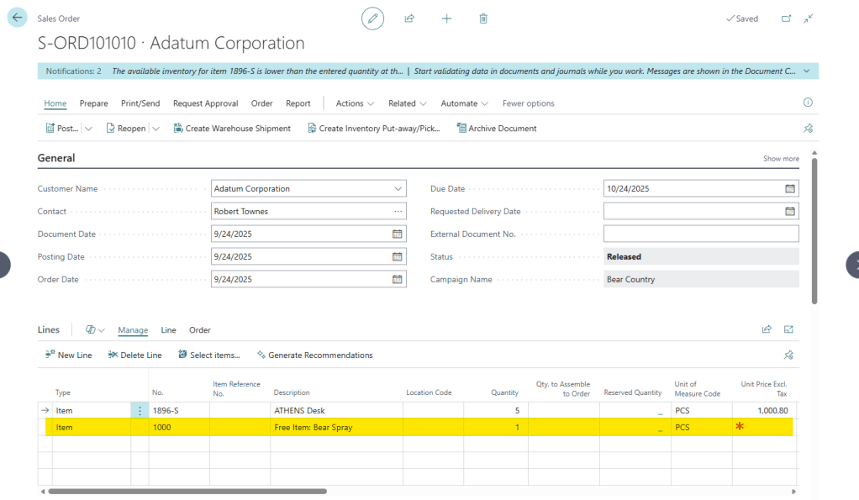Click the back arrow button
Screen dimensions: 859x500
18,18
